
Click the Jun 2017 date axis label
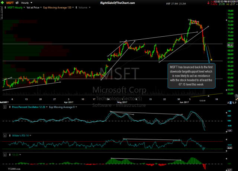pos(184,102)
